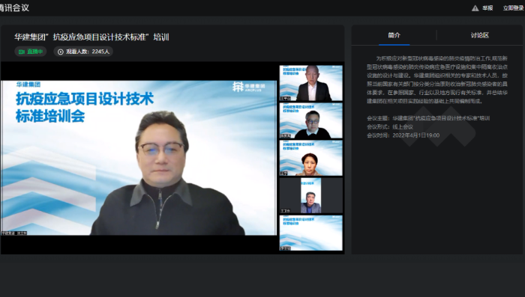Image resolution: width=525 pixels, height=297 pixels.
Task: Click the green live broadcast camera icon
Action: coord(22,52)
